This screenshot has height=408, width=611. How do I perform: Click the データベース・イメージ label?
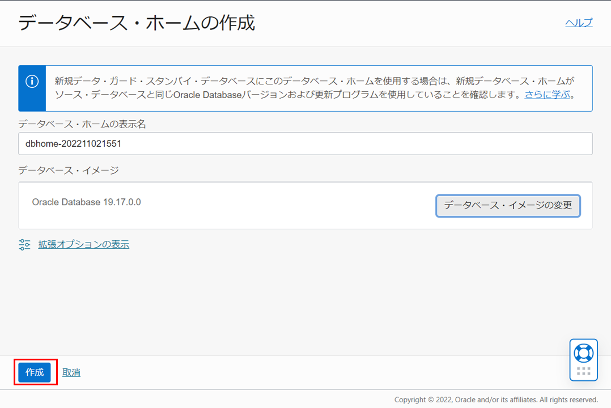click(69, 170)
